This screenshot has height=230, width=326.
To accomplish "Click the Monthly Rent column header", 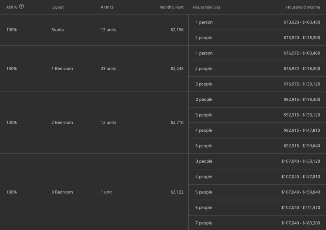I will click(171, 7).
